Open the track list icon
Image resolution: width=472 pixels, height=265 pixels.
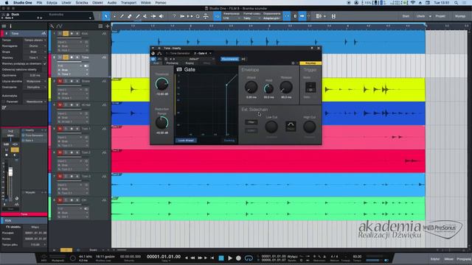[x=100, y=26]
